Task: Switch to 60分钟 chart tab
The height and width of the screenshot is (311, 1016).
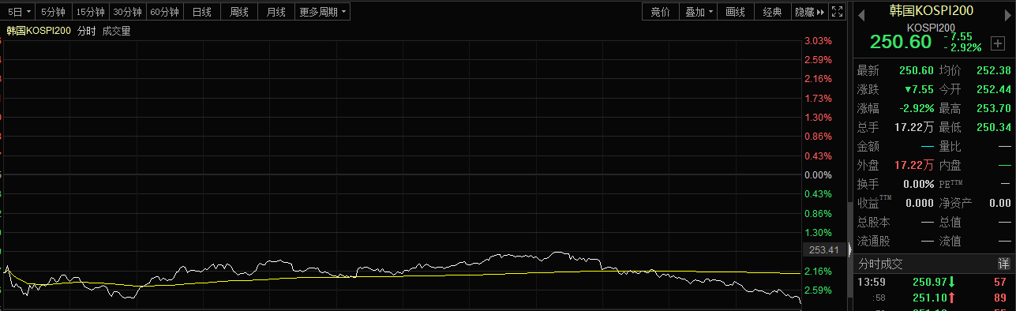Action: [164, 12]
